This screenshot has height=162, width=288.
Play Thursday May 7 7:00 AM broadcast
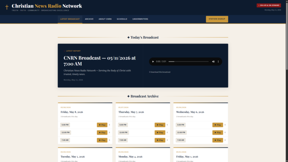point(160,140)
